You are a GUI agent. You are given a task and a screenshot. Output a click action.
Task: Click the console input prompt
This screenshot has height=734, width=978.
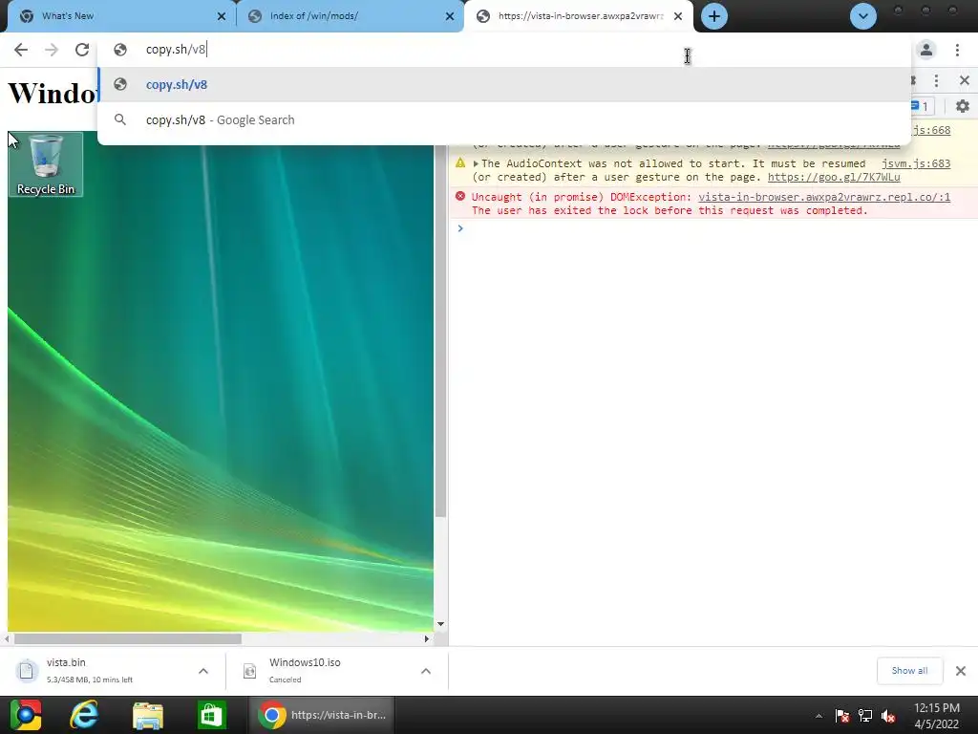pos(713,228)
